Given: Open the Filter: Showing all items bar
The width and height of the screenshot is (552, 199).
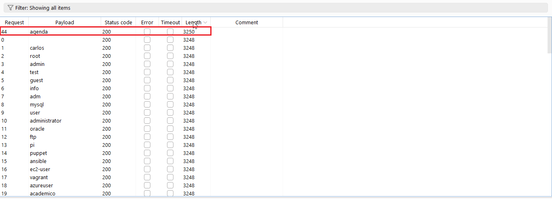Looking at the screenshot, I should (x=276, y=8).
